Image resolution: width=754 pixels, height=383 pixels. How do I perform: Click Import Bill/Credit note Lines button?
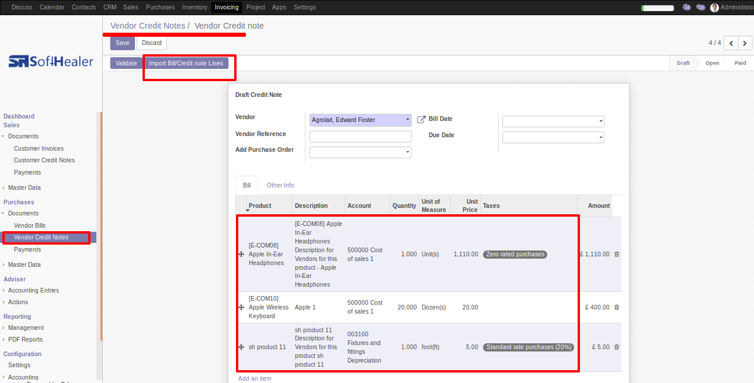186,63
